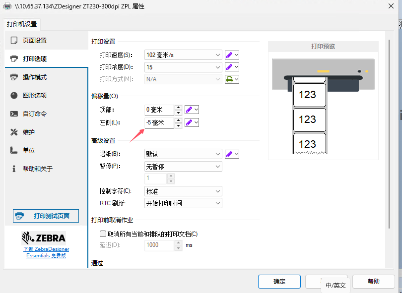The width and height of the screenshot is (402, 293).
Task: Click pen icon next to 打印浓度
Action: tap(229, 67)
